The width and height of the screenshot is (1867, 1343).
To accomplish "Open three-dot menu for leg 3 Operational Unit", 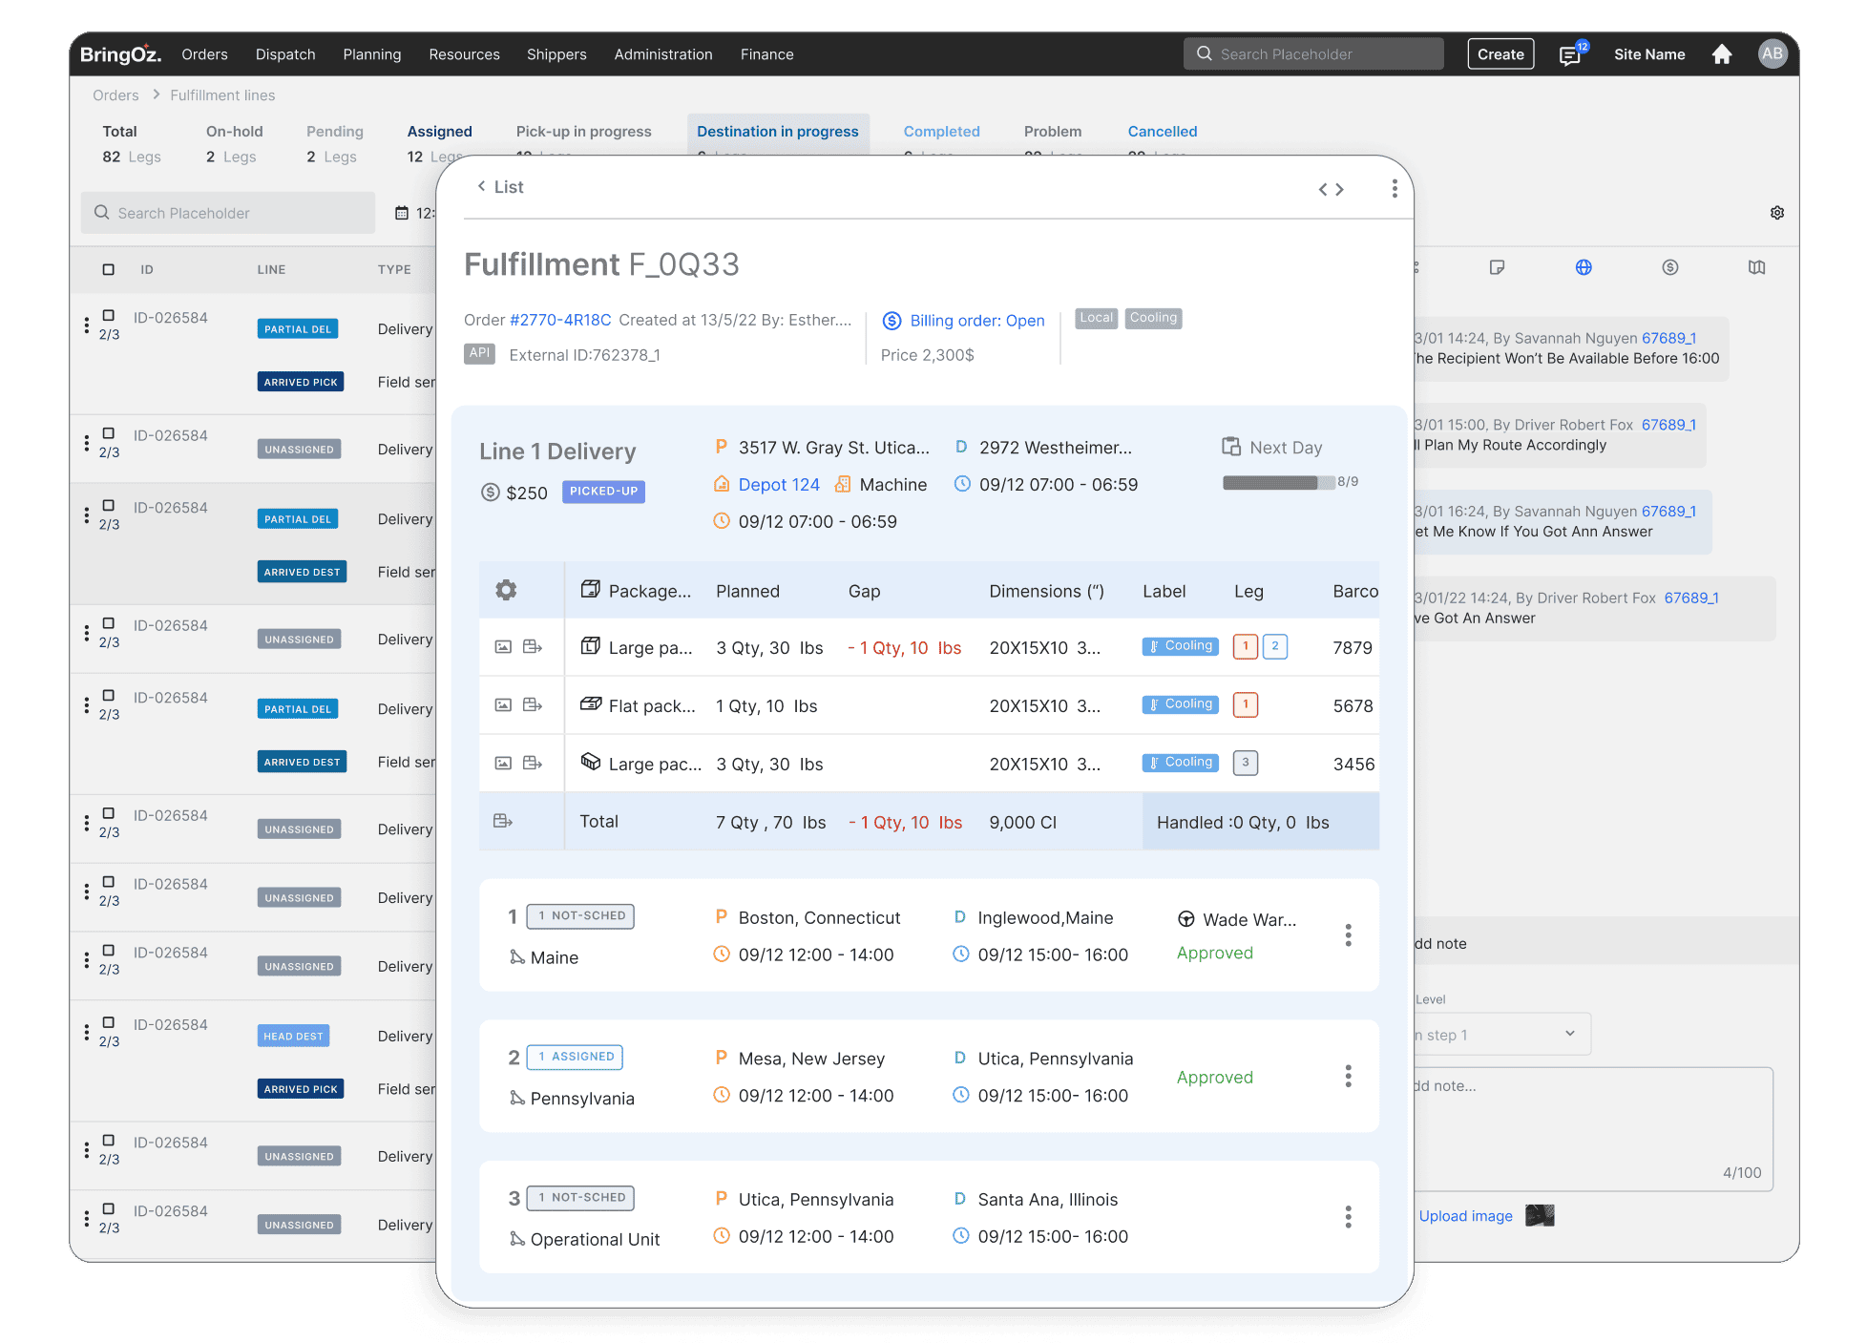I will point(1348,1217).
